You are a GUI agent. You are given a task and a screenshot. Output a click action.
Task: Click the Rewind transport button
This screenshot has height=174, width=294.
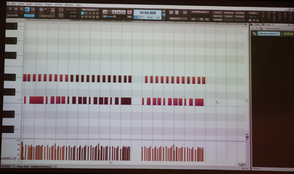(105, 12)
